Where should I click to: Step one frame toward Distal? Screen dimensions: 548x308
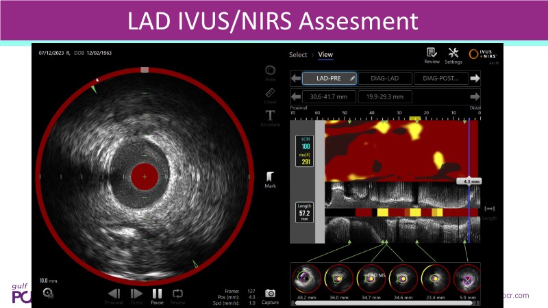pos(136,295)
